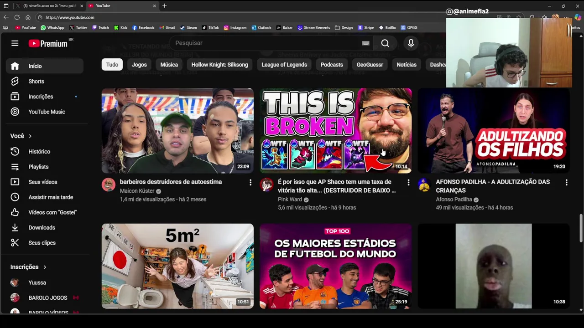Open Os Maiores Estádios de Futebol thumbnail
This screenshot has width=584, height=328.
[x=335, y=266]
